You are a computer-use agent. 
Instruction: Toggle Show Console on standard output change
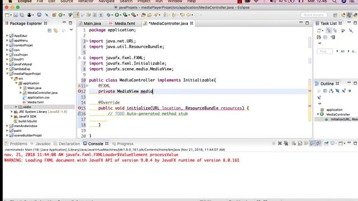tap(312, 143)
